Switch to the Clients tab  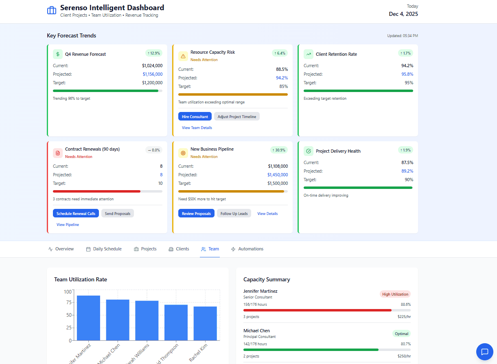pos(179,249)
